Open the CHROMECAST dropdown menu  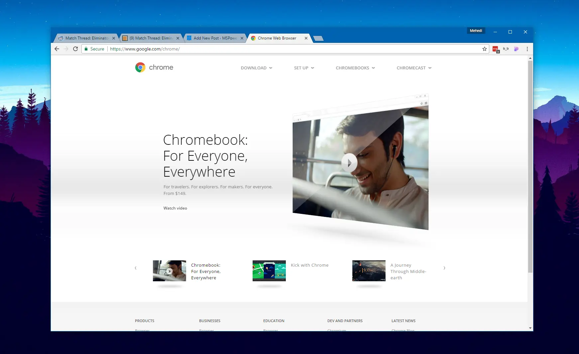414,68
